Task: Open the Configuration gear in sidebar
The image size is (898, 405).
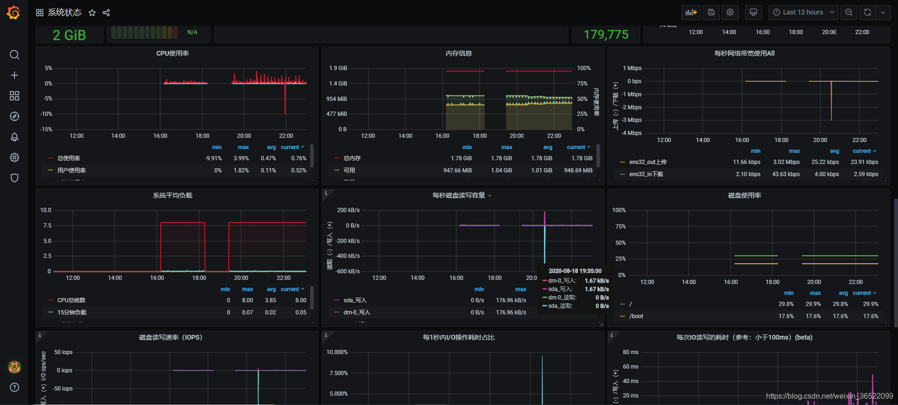Action: point(14,157)
